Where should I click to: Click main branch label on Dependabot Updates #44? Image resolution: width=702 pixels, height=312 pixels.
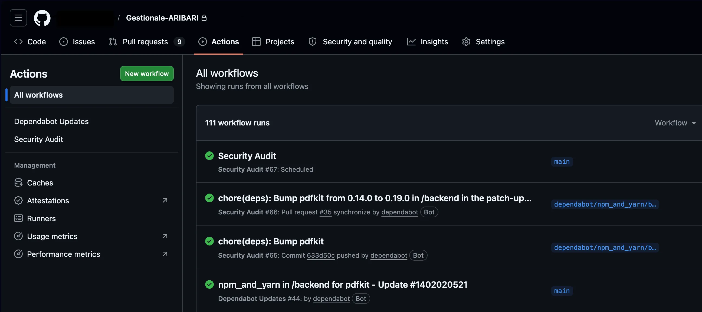pyautogui.click(x=562, y=291)
